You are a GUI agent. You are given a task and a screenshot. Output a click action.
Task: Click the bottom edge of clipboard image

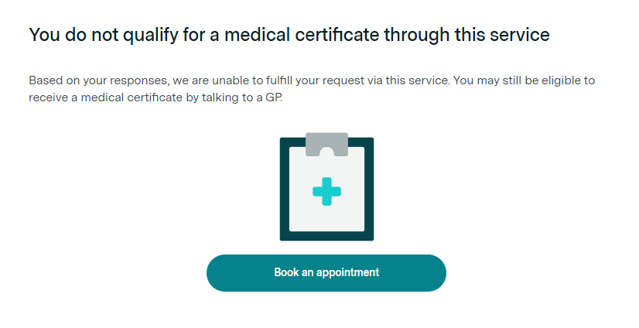coord(326,237)
